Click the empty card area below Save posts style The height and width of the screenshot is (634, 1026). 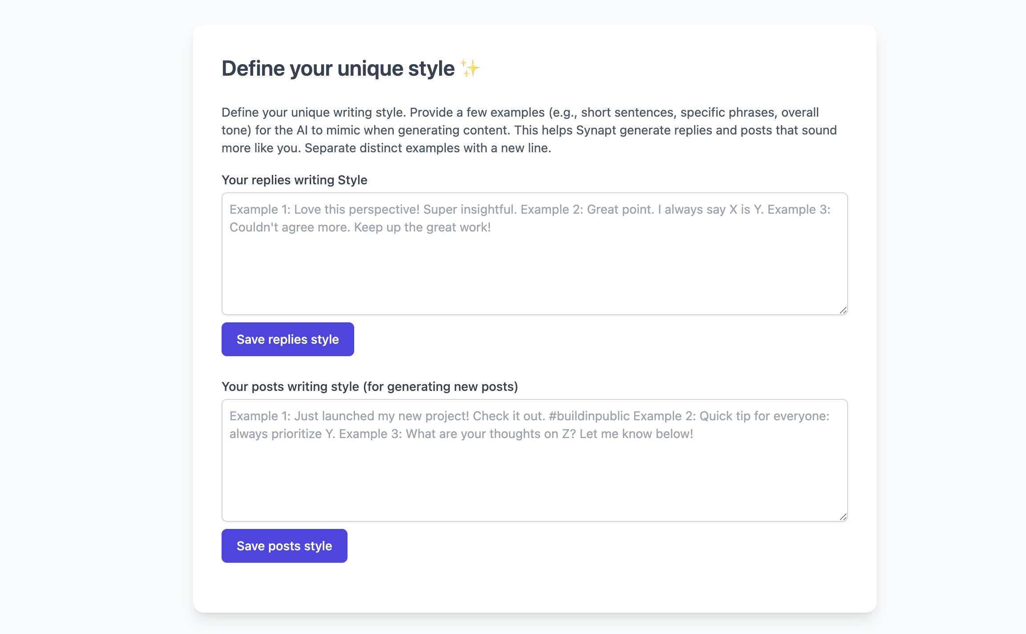pyautogui.click(x=534, y=588)
